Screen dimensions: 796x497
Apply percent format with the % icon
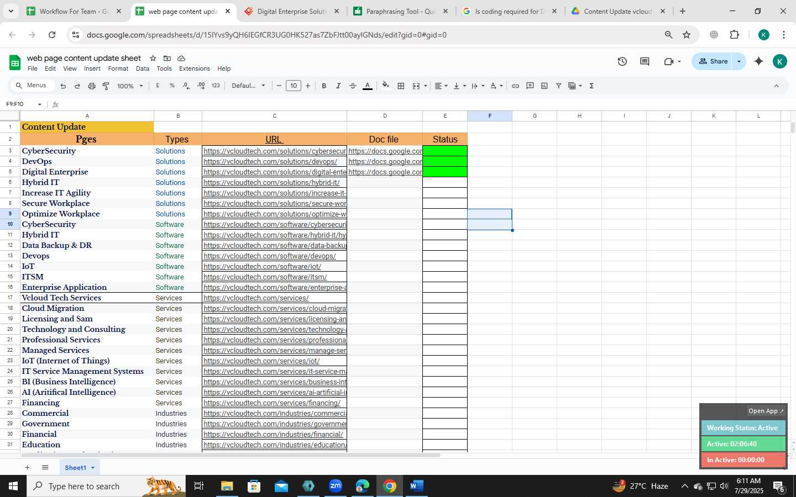172,86
